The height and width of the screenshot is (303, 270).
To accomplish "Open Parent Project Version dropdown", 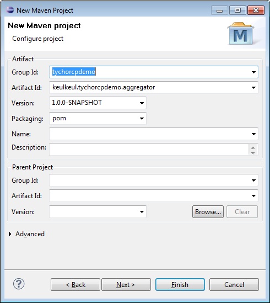I will tap(142, 212).
